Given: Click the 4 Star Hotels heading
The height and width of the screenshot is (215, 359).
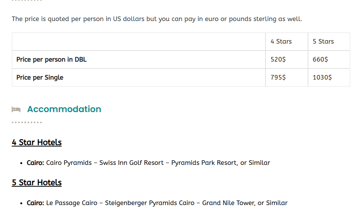Looking at the screenshot, I should (37, 142).
